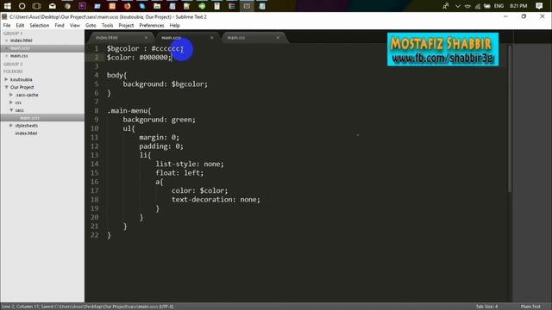This screenshot has width=552, height=310.
Task: Click line number 8 in the gutter
Action: point(96,111)
